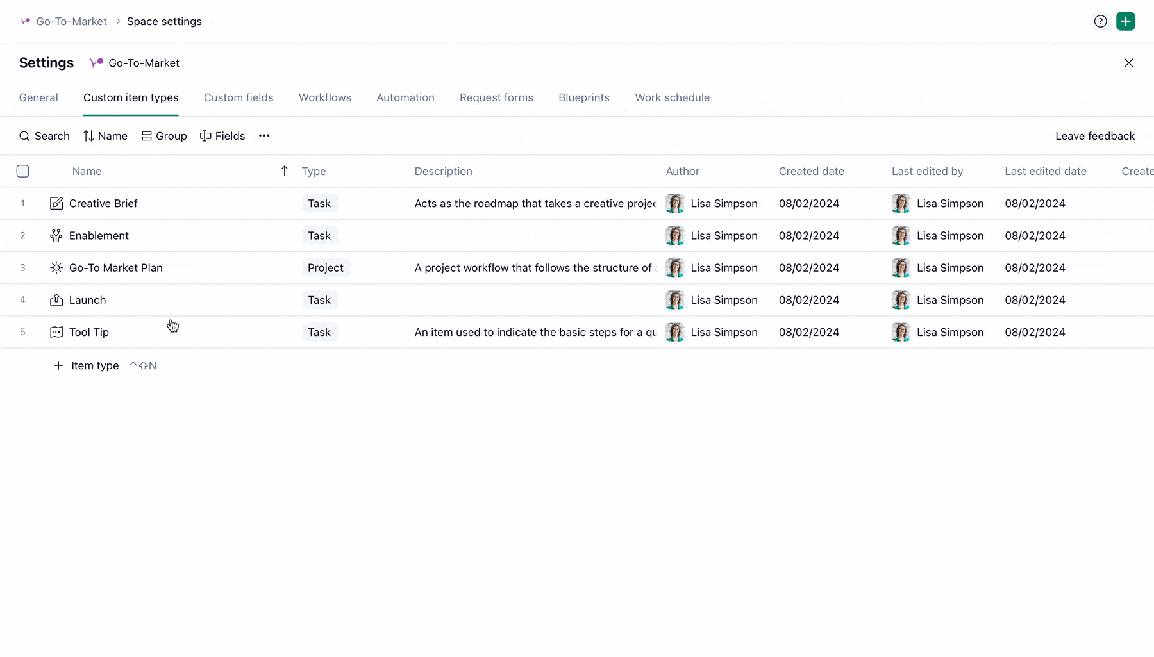Open the help question mark icon
Screen dimensions: 1154x657
point(1100,21)
